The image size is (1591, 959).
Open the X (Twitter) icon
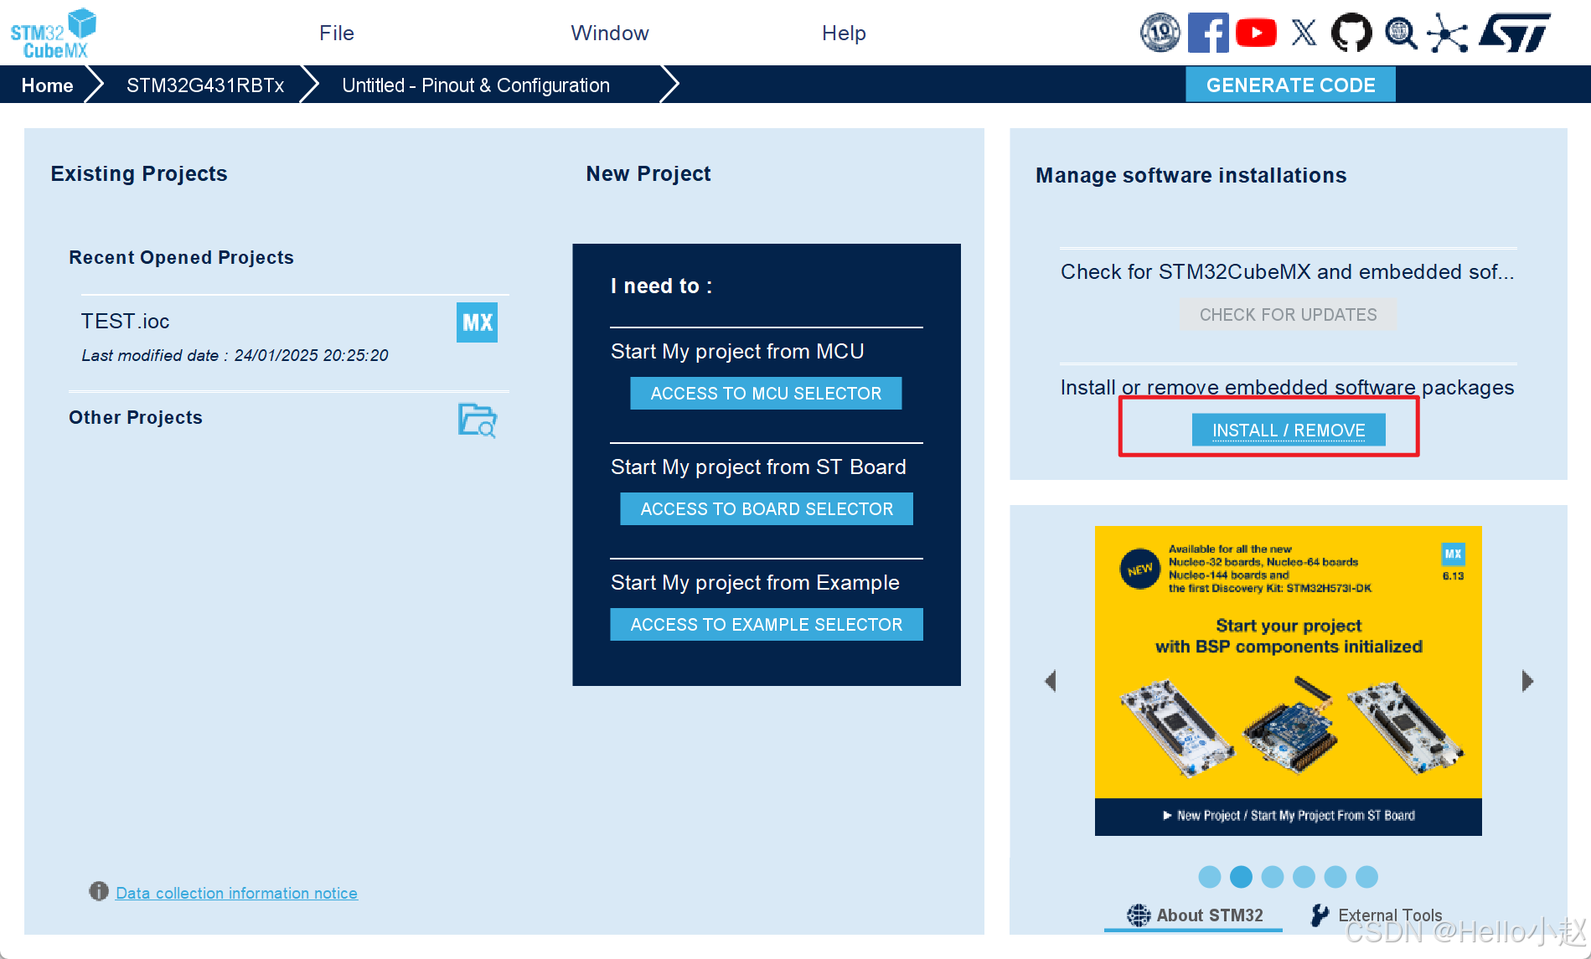[1304, 33]
